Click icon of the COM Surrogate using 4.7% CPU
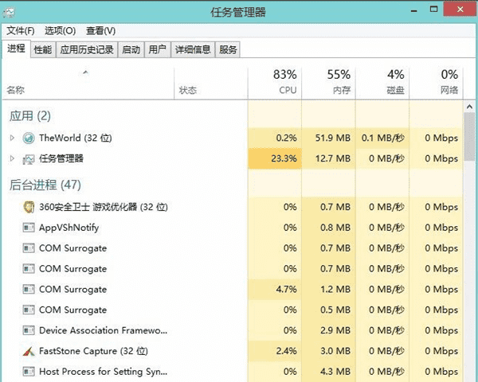The height and width of the screenshot is (382, 478). click(x=29, y=289)
